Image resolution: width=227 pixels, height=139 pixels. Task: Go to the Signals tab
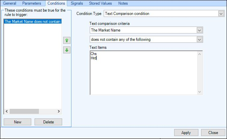77,3
